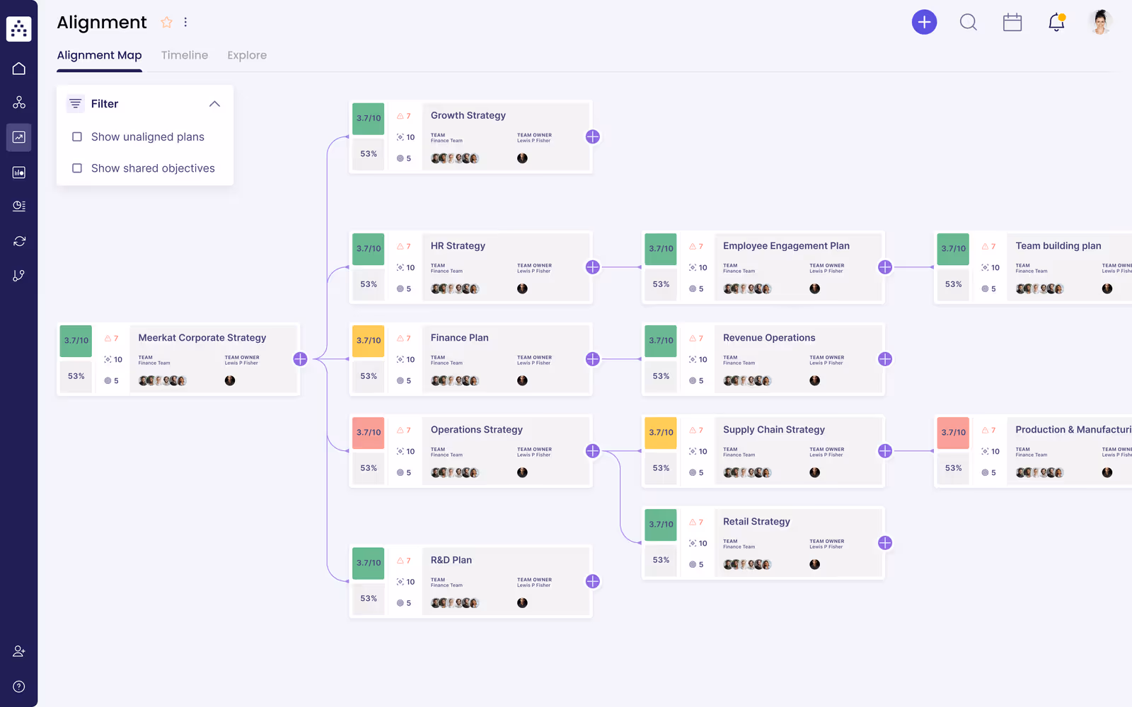Create new item with the purple plus button
The width and height of the screenshot is (1132, 707).
click(x=925, y=22)
